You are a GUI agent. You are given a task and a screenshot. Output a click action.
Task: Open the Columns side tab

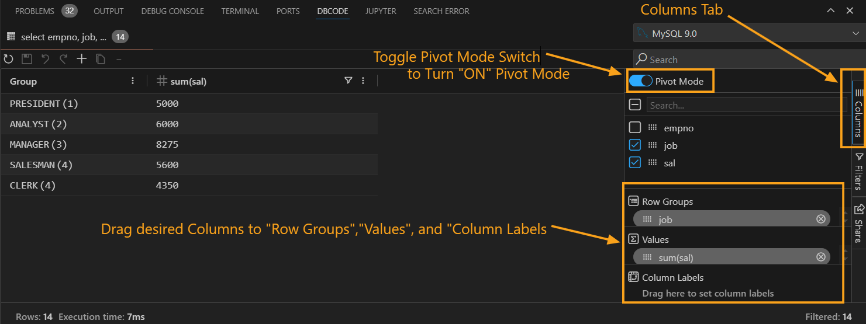(858, 113)
